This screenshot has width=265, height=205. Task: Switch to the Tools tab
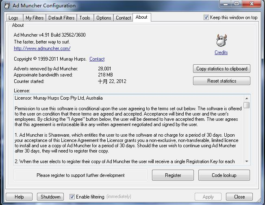[85, 18]
